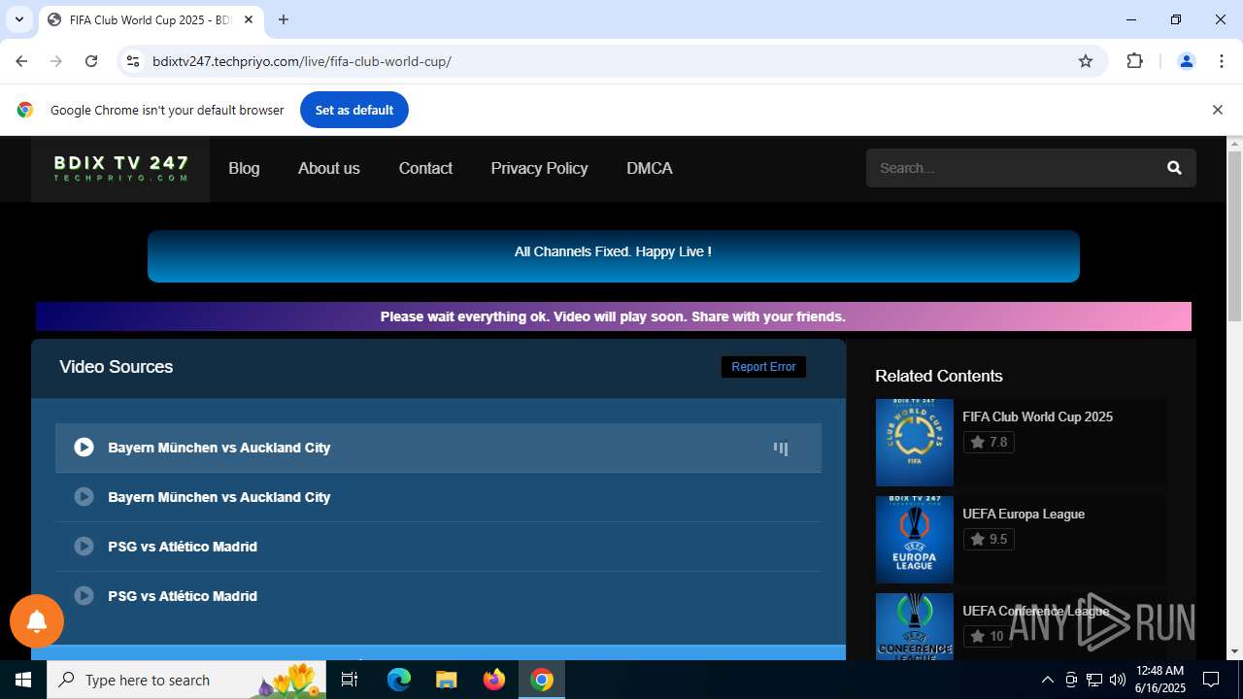This screenshot has width=1243, height=699.
Task: Open UEFA Conference League related link
Action: click(x=1035, y=611)
